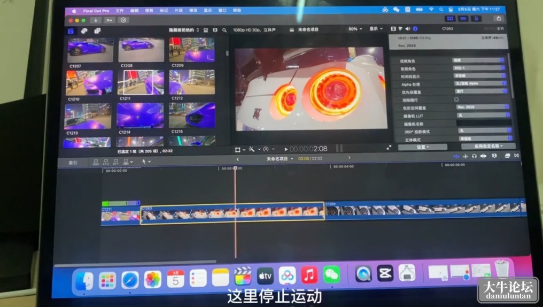Go back in timeline history arrow

(237, 159)
